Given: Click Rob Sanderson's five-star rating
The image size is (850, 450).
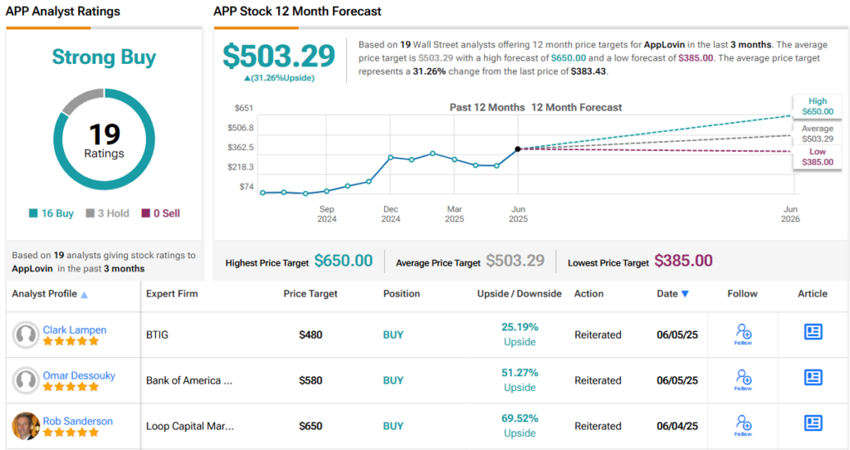Looking at the screenshot, I should (71, 432).
